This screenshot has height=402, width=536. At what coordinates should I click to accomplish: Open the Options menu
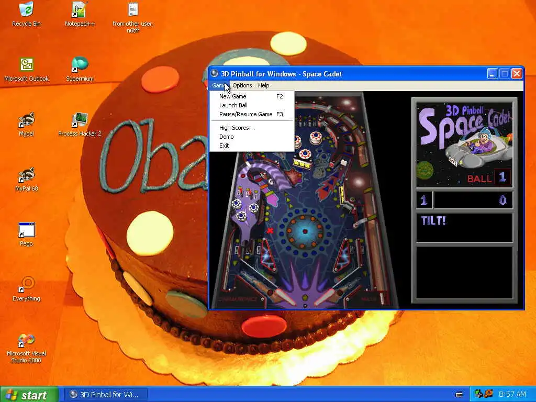pyautogui.click(x=242, y=85)
